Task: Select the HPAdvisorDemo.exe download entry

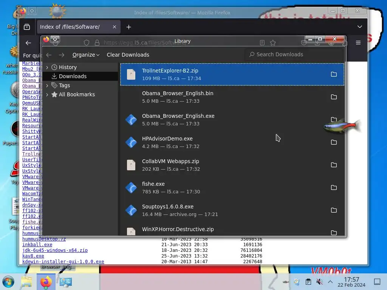Action: tap(232, 142)
